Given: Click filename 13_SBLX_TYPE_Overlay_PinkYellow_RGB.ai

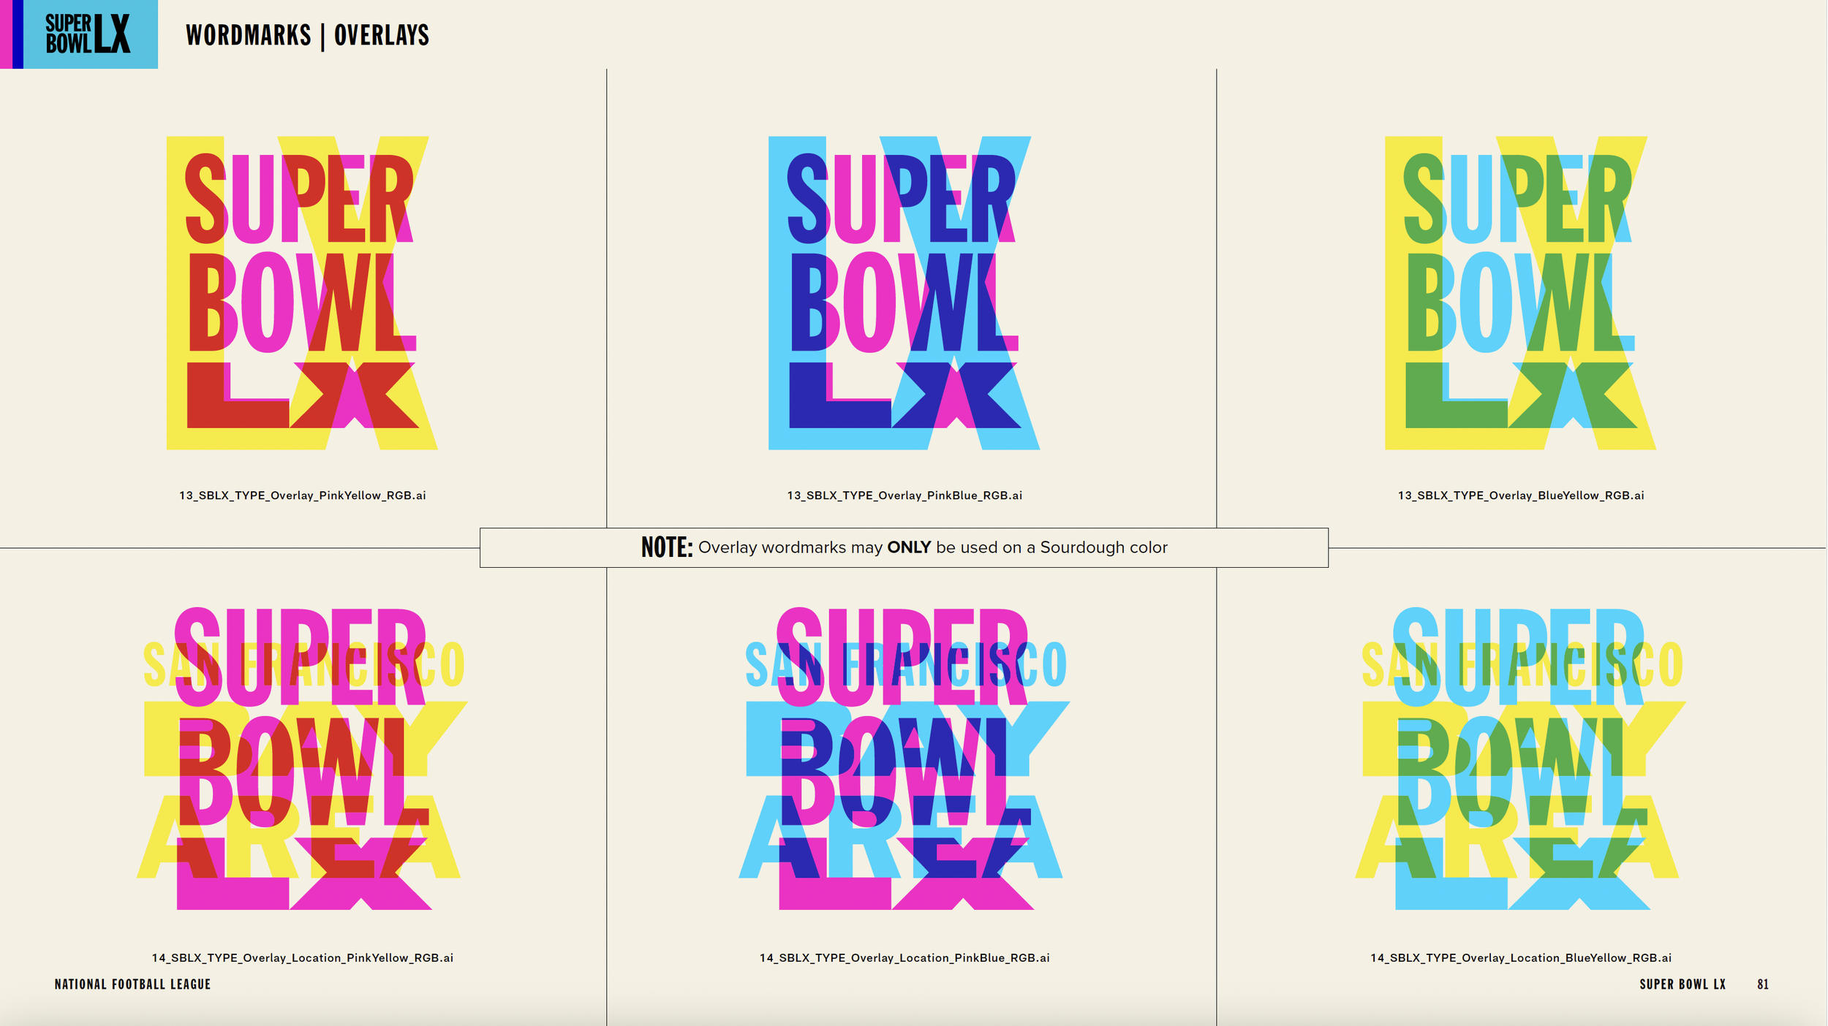Looking at the screenshot, I should [x=302, y=495].
